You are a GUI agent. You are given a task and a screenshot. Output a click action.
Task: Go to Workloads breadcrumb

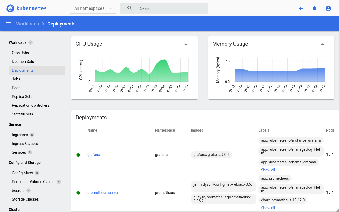[x=28, y=24]
